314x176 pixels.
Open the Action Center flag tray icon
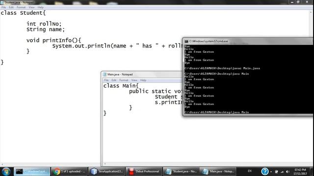coord(276,172)
